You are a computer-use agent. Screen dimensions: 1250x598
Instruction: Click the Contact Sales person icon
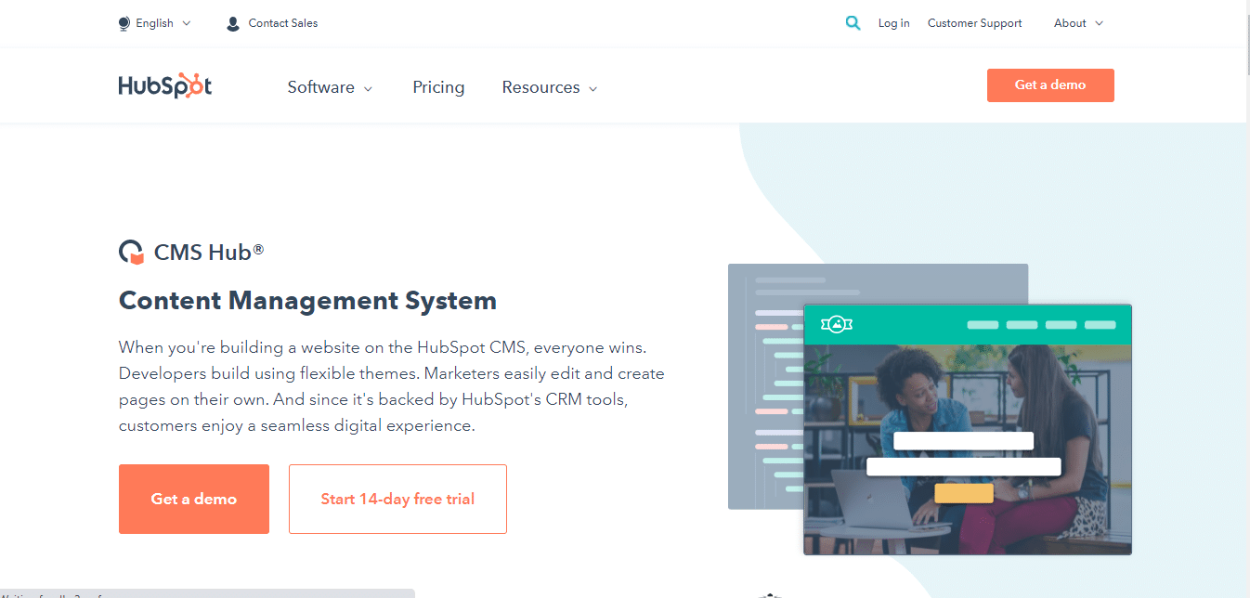[x=233, y=23]
